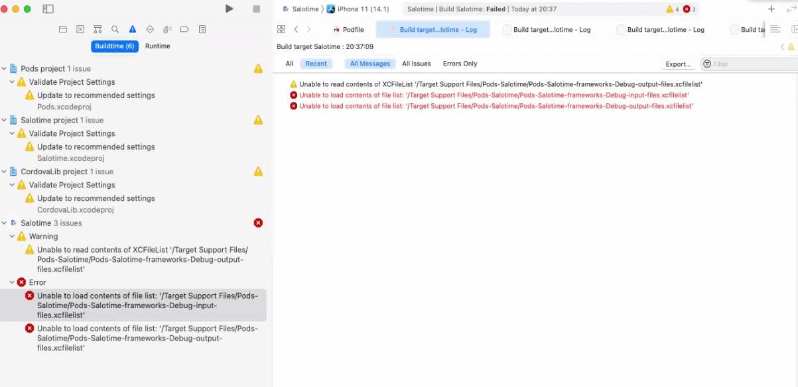
Task: Click the code review arrows icon
Action: point(790,9)
